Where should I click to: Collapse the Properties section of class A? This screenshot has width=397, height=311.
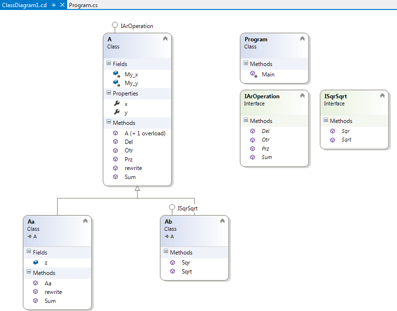click(109, 93)
